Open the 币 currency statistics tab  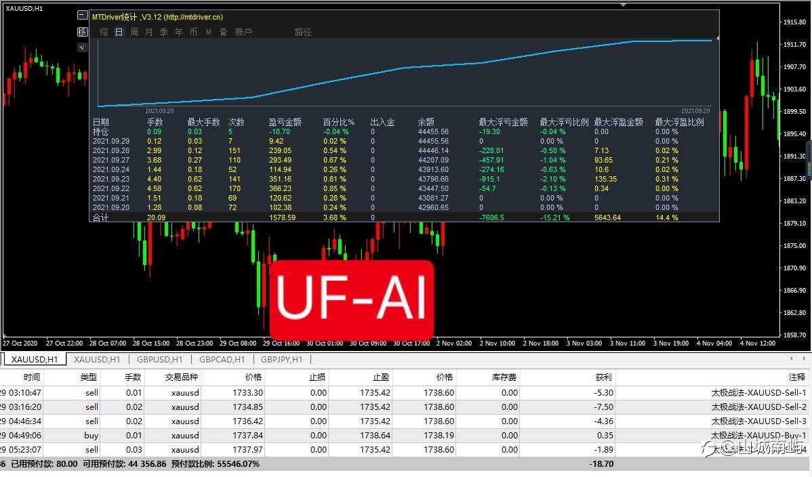193,32
